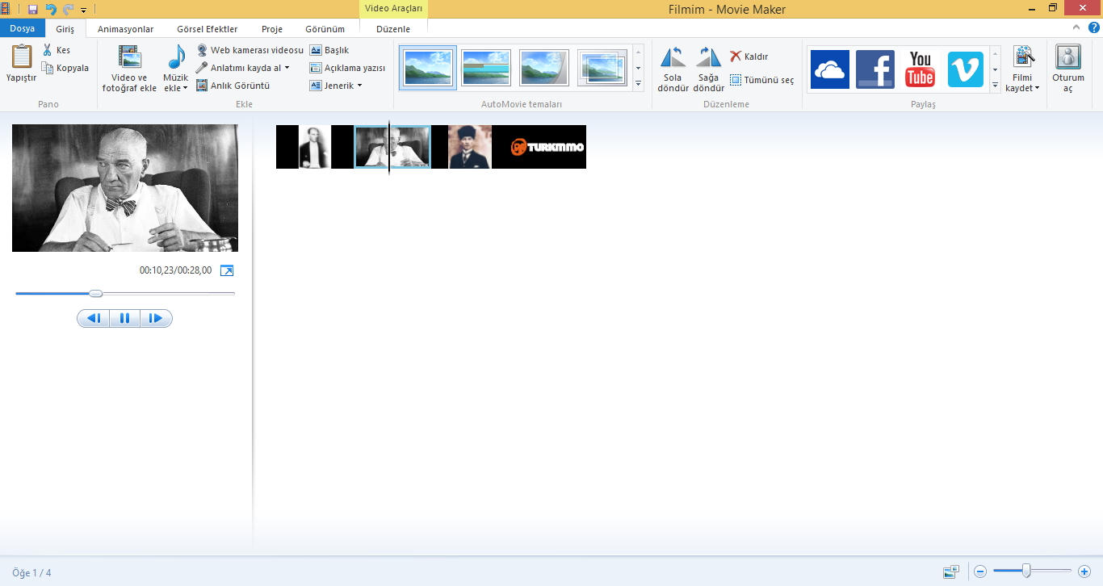Go to the next row of Paylaş options

995,69
